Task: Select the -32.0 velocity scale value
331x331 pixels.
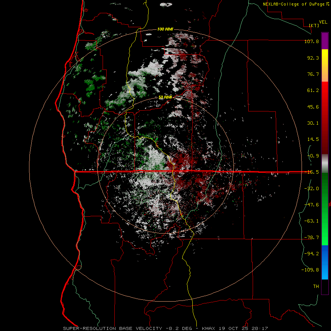Action: coord(312,188)
